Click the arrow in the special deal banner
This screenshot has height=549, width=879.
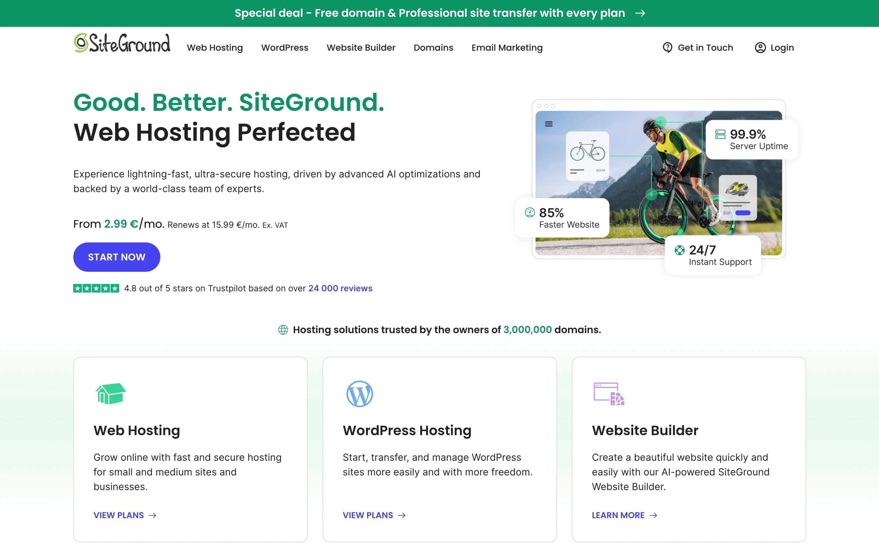pyautogui.click(x=641, y=13)
